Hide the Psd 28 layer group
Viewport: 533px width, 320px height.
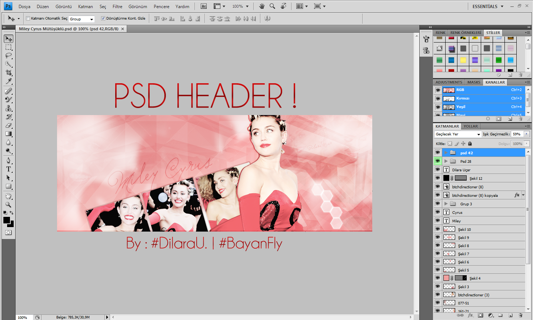click(x=438, y=161)
